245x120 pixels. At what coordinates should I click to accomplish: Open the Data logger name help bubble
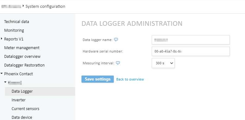116,40
